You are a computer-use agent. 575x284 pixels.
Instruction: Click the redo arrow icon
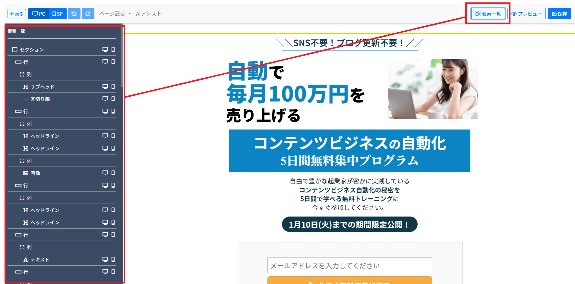click(x=88, y=14)
